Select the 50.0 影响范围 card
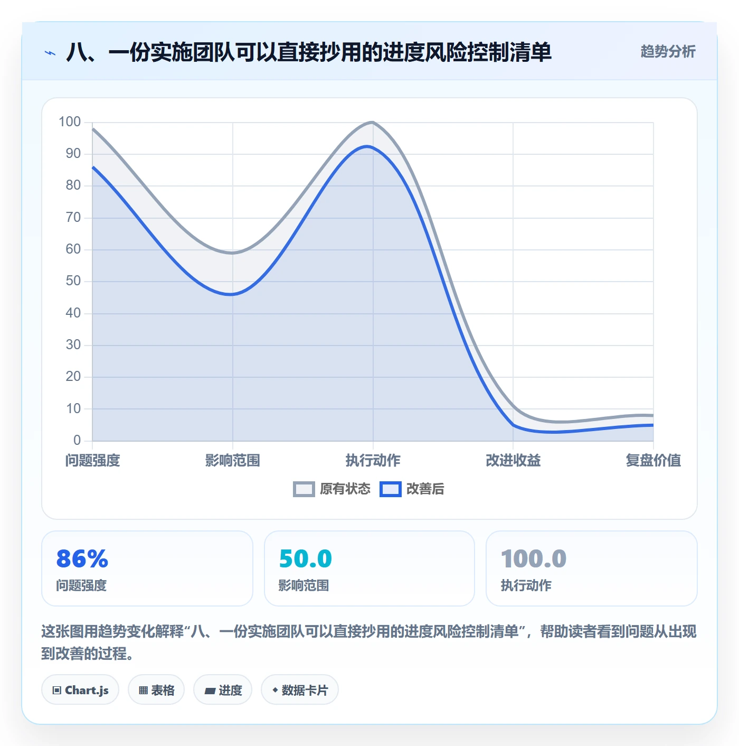This screenshot has width=739, height=746. [x=369, y=568]
